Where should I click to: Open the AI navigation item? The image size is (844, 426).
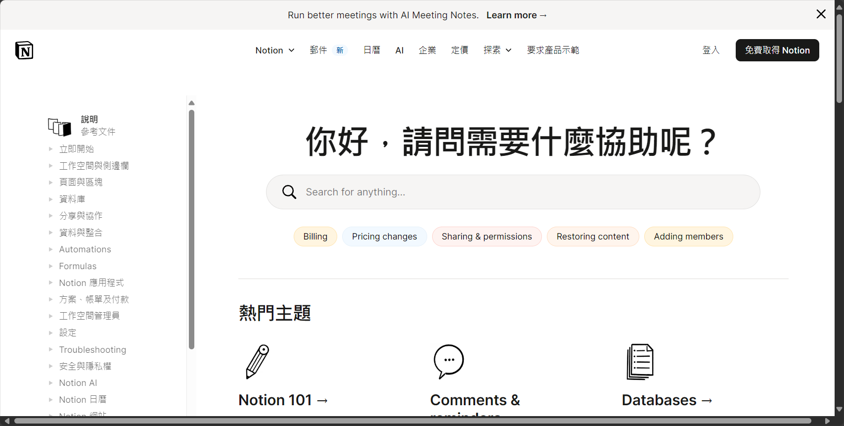400,50
